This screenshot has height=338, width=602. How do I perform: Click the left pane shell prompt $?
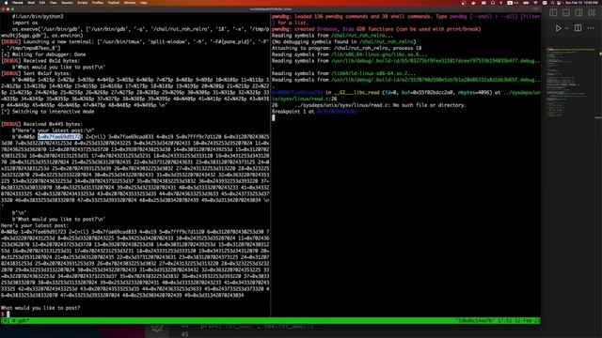coord(2,314)
